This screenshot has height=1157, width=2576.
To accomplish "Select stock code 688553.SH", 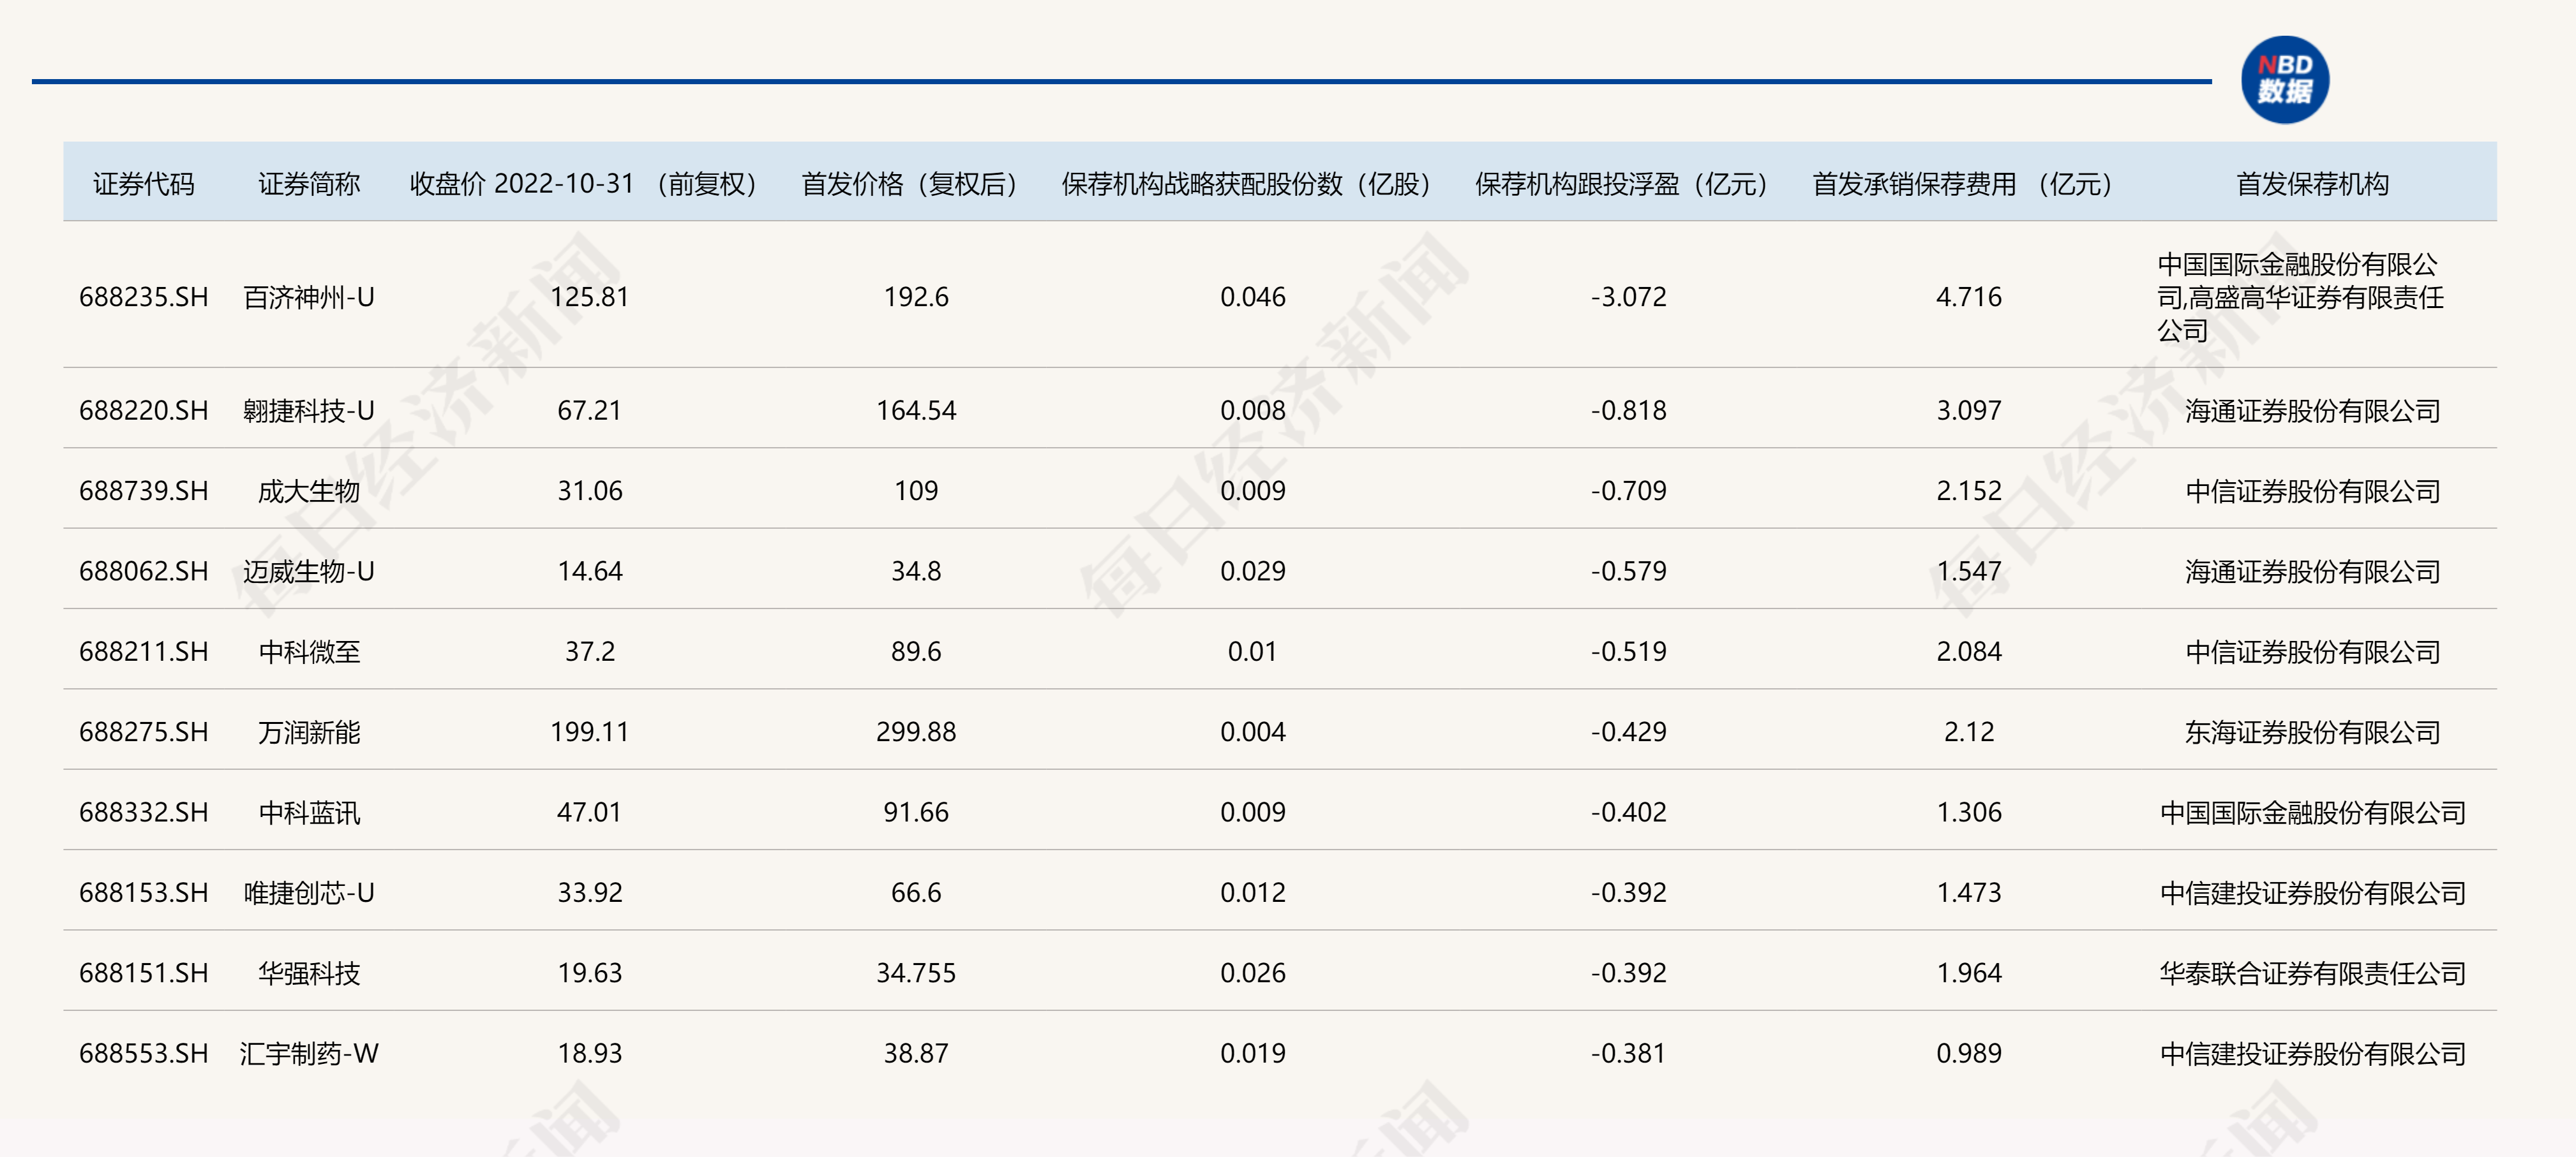I will point(143,1053).
